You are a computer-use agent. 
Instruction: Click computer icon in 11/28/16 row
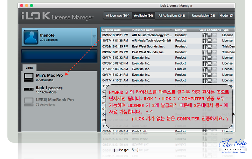[x=209, y=69]
